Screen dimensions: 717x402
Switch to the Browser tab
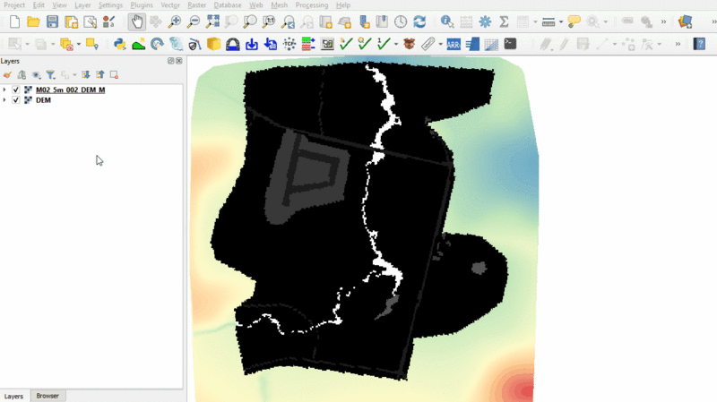click(48, 396)
